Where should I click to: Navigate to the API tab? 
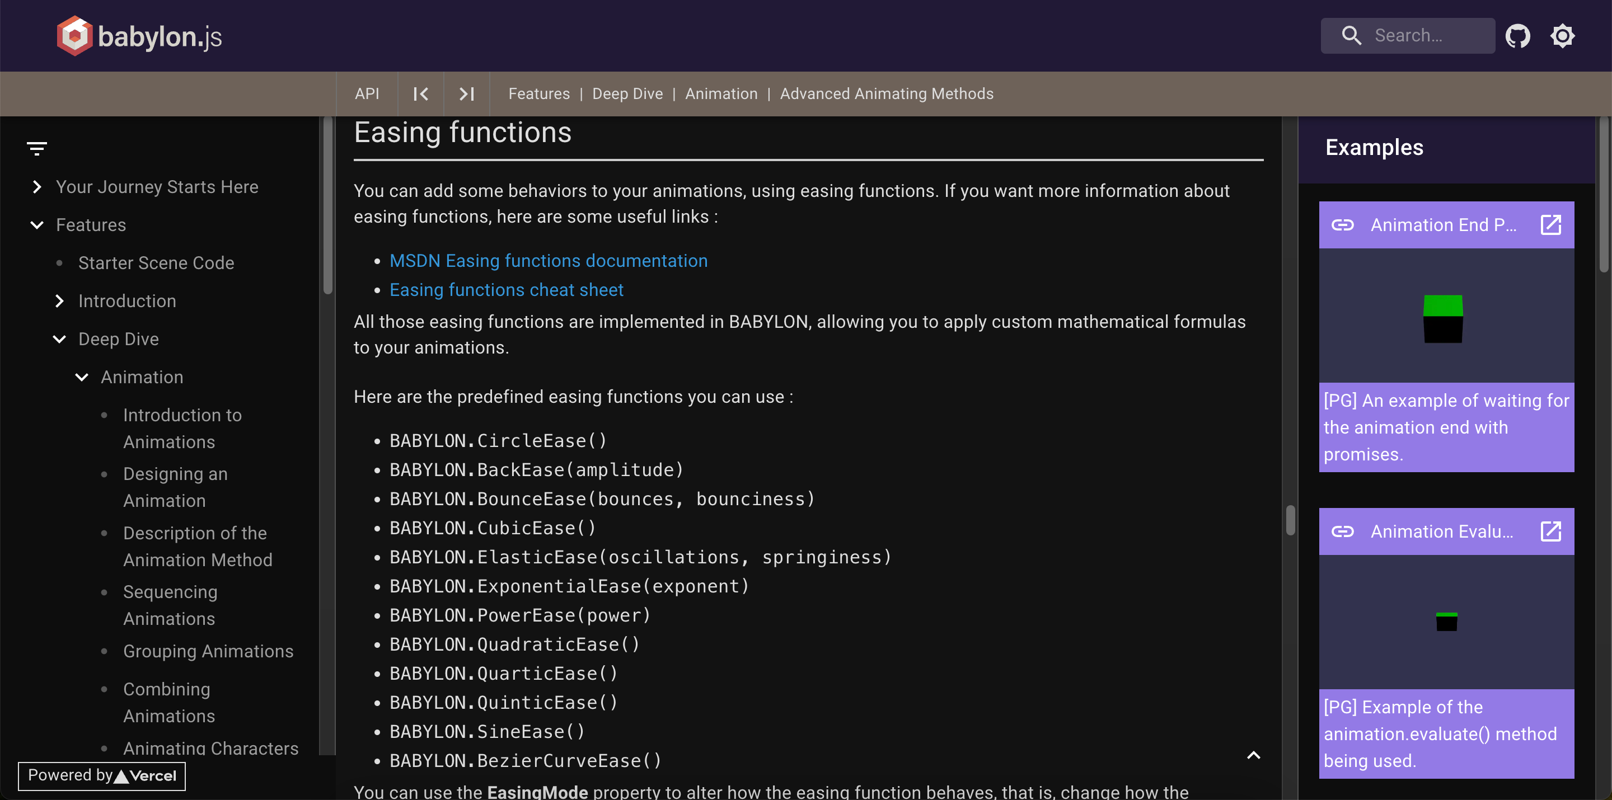367,93
